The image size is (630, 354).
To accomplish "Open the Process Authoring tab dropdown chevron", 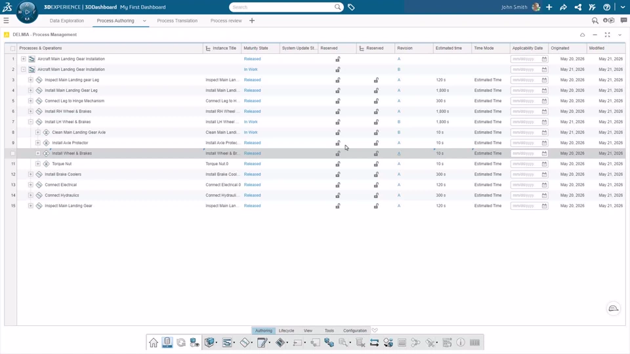I will coord(144,21).
